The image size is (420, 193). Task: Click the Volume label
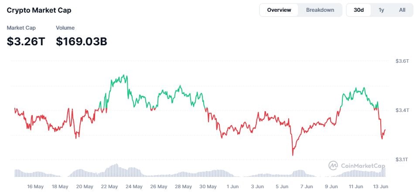coord(65,28)
